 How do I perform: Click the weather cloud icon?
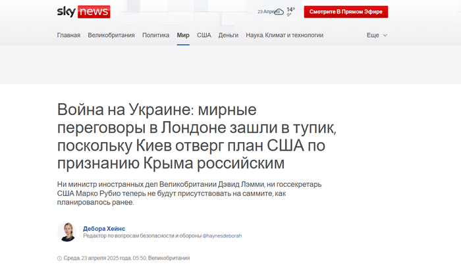point(279,12)
